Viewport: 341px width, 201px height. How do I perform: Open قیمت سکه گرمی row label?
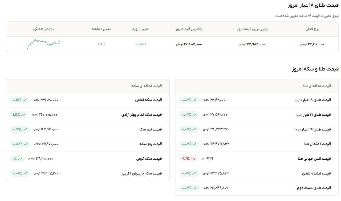click(x=149, y=159)
